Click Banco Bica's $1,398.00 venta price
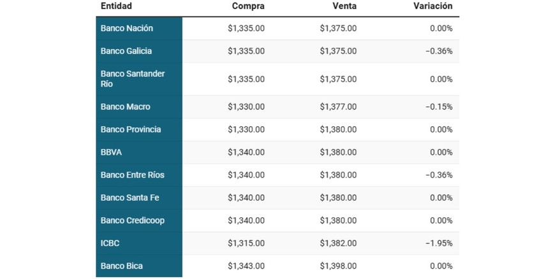This screenshot has height=279, width=555. pyautogui.click(x=338, y=266)
